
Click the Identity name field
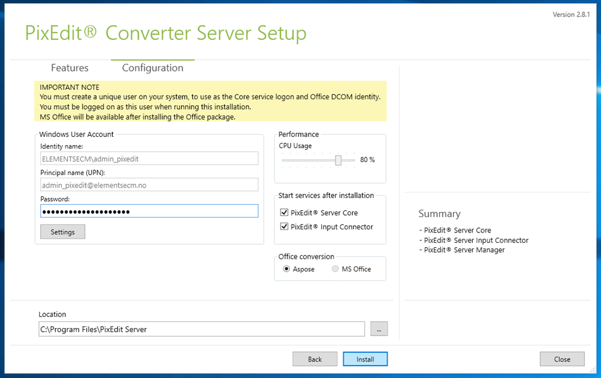click(x=149, y=158)
